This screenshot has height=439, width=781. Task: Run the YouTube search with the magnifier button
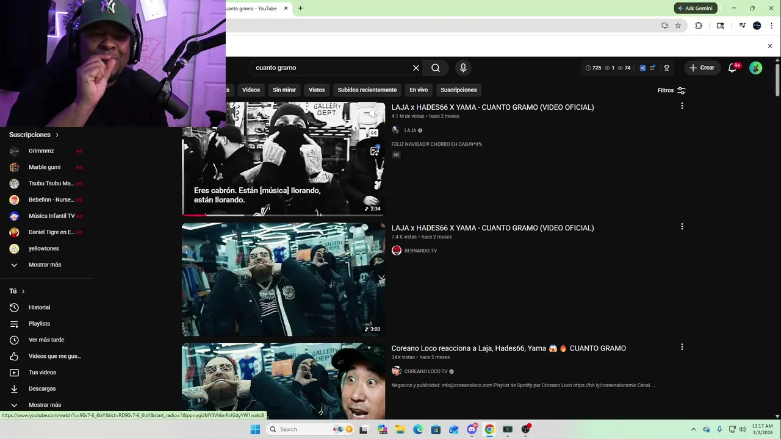tap(436, 68)
